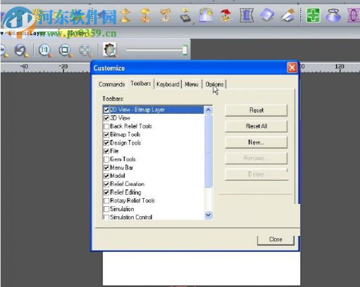
Task: Click the greyed Delete button
Action: (x=256, y=174)
